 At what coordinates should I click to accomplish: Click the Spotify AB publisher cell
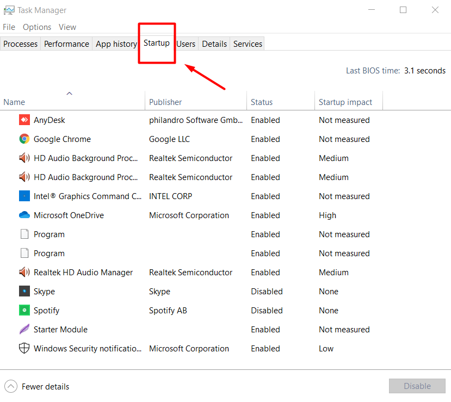click(x=168, y=310)
